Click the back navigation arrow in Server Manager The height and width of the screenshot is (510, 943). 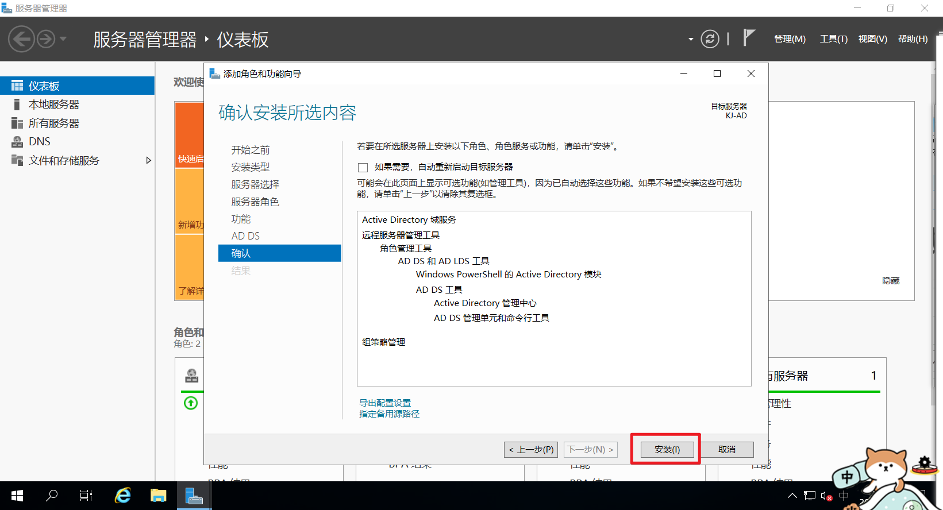pyautogui.click(x=22, y=39)
